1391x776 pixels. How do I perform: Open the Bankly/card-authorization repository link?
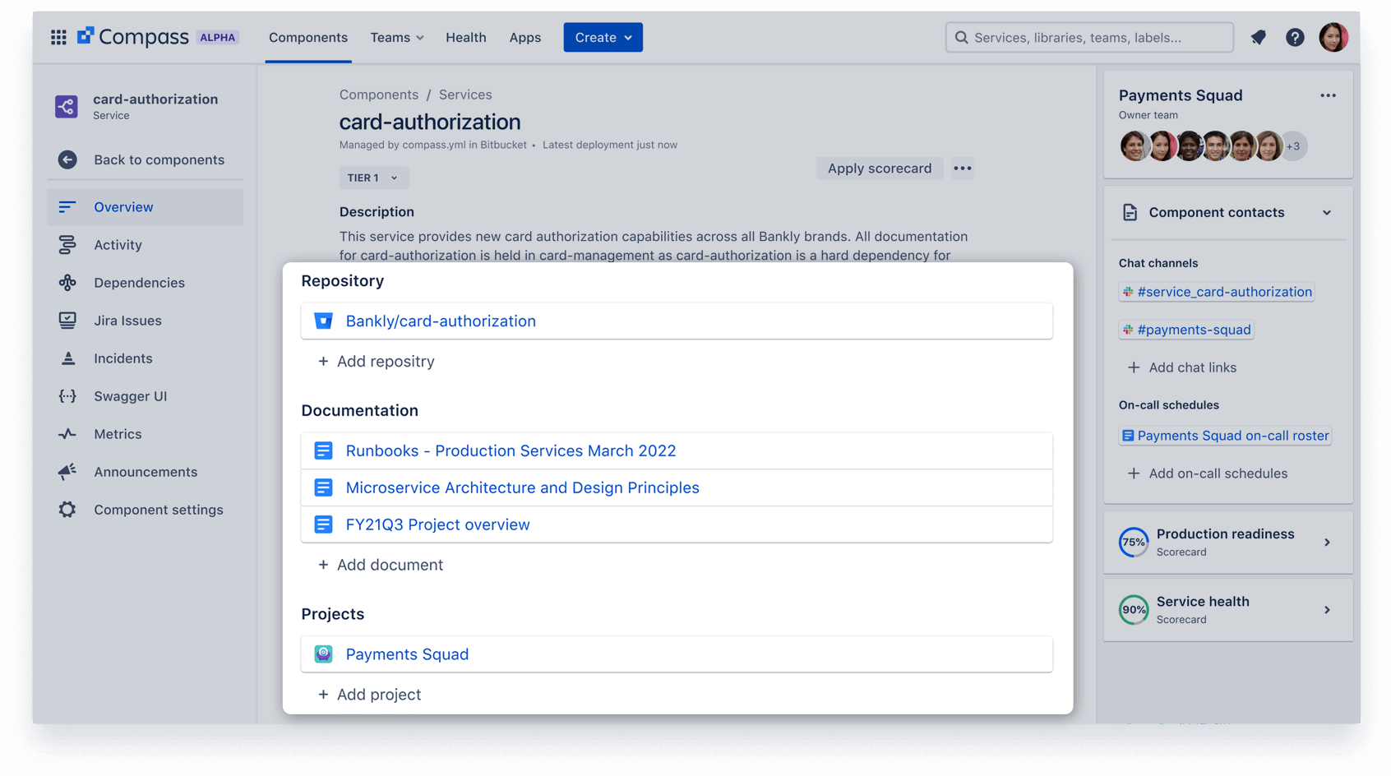point(441,321)
